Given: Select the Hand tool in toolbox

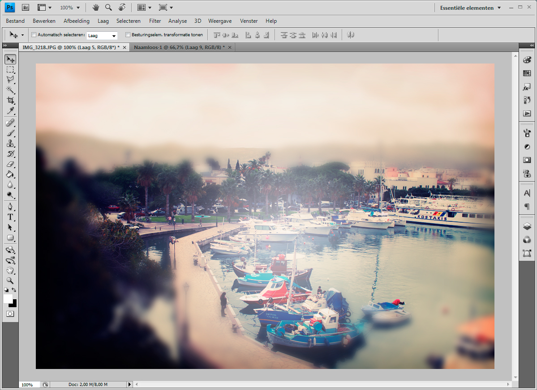Looking at the screenshot, I should [x=10, y=271].
